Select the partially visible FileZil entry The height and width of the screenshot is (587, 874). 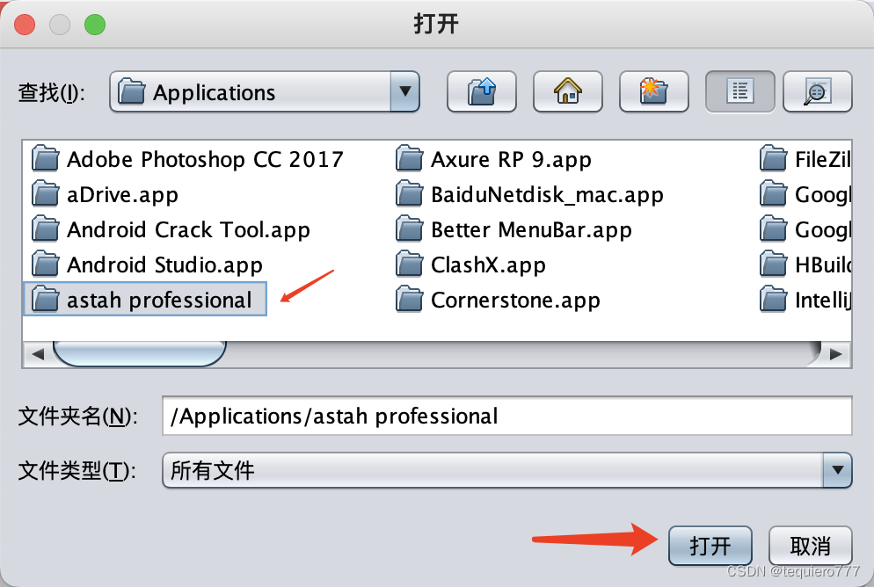click(x=805, y=159)
